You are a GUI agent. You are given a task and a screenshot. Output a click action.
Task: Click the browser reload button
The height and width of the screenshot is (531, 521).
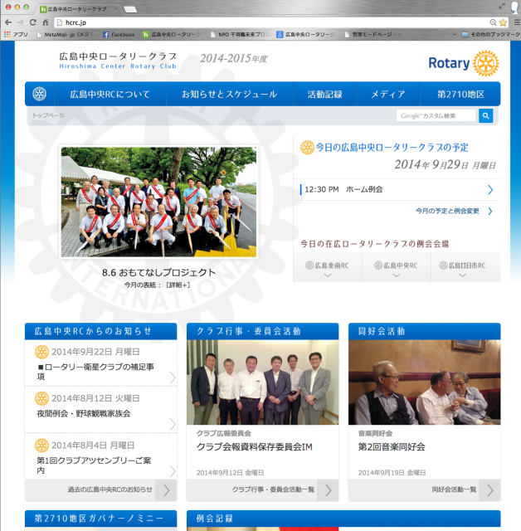[x=33, y=22]
